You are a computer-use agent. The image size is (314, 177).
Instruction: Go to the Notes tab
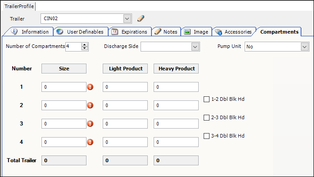pyautogui.click(x=166, y=32)
